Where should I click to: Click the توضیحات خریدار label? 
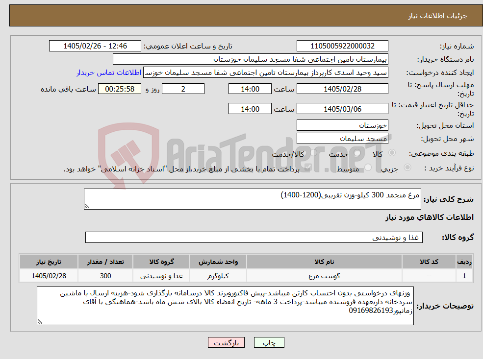coord(445,306)
